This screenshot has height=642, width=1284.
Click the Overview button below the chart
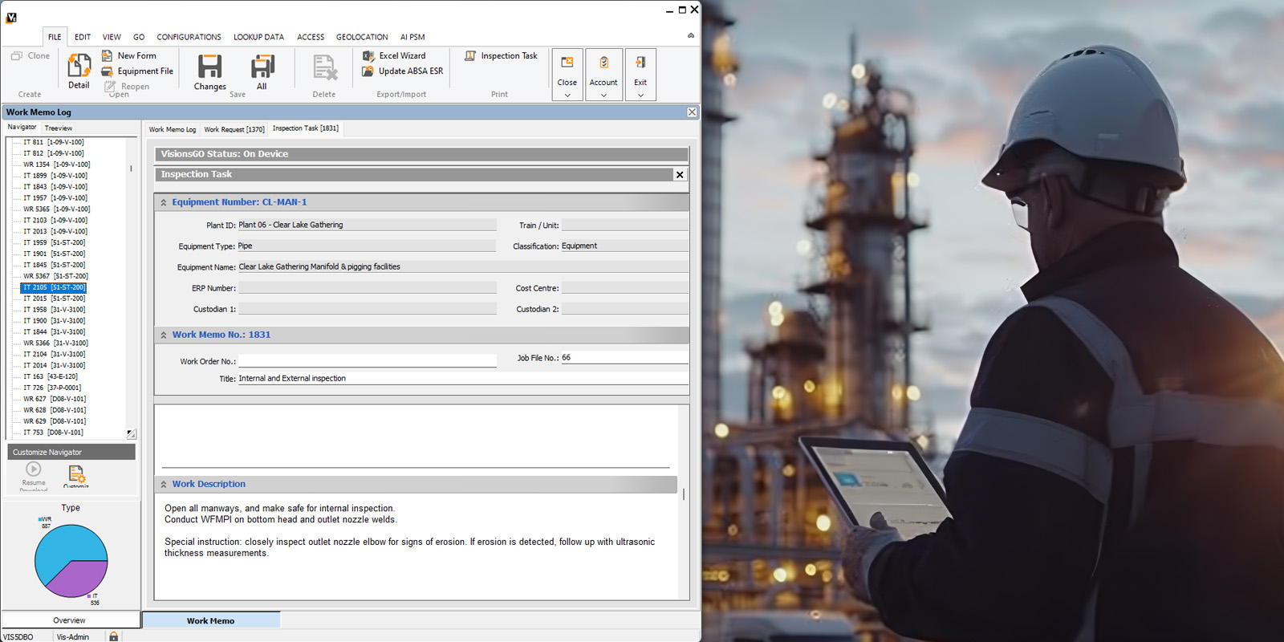coord(70,620)
